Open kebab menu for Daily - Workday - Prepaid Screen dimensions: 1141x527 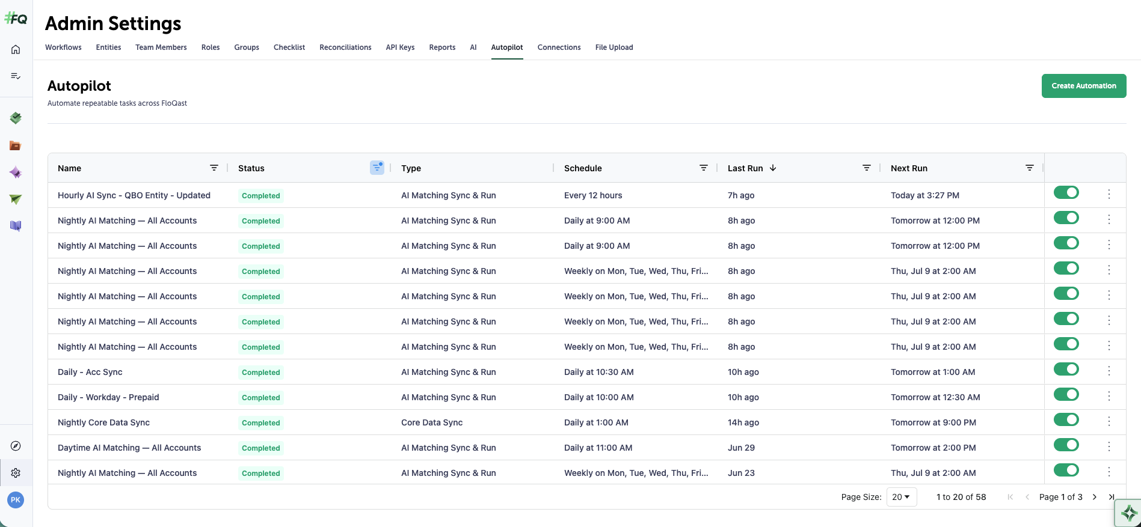tap(1109, 396)
